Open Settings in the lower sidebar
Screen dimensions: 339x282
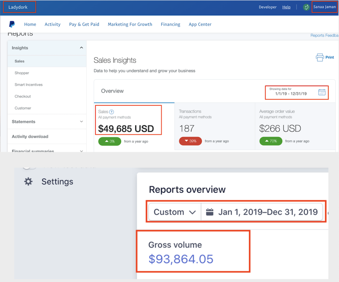[x=57, y=181]
